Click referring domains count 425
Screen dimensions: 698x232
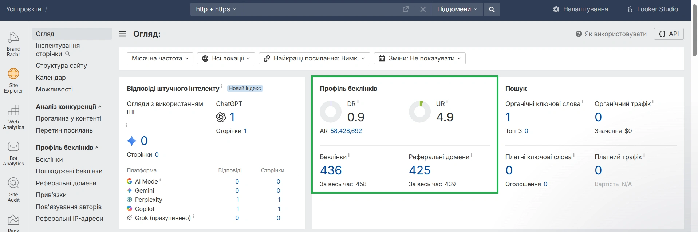[x=419, y=170]
